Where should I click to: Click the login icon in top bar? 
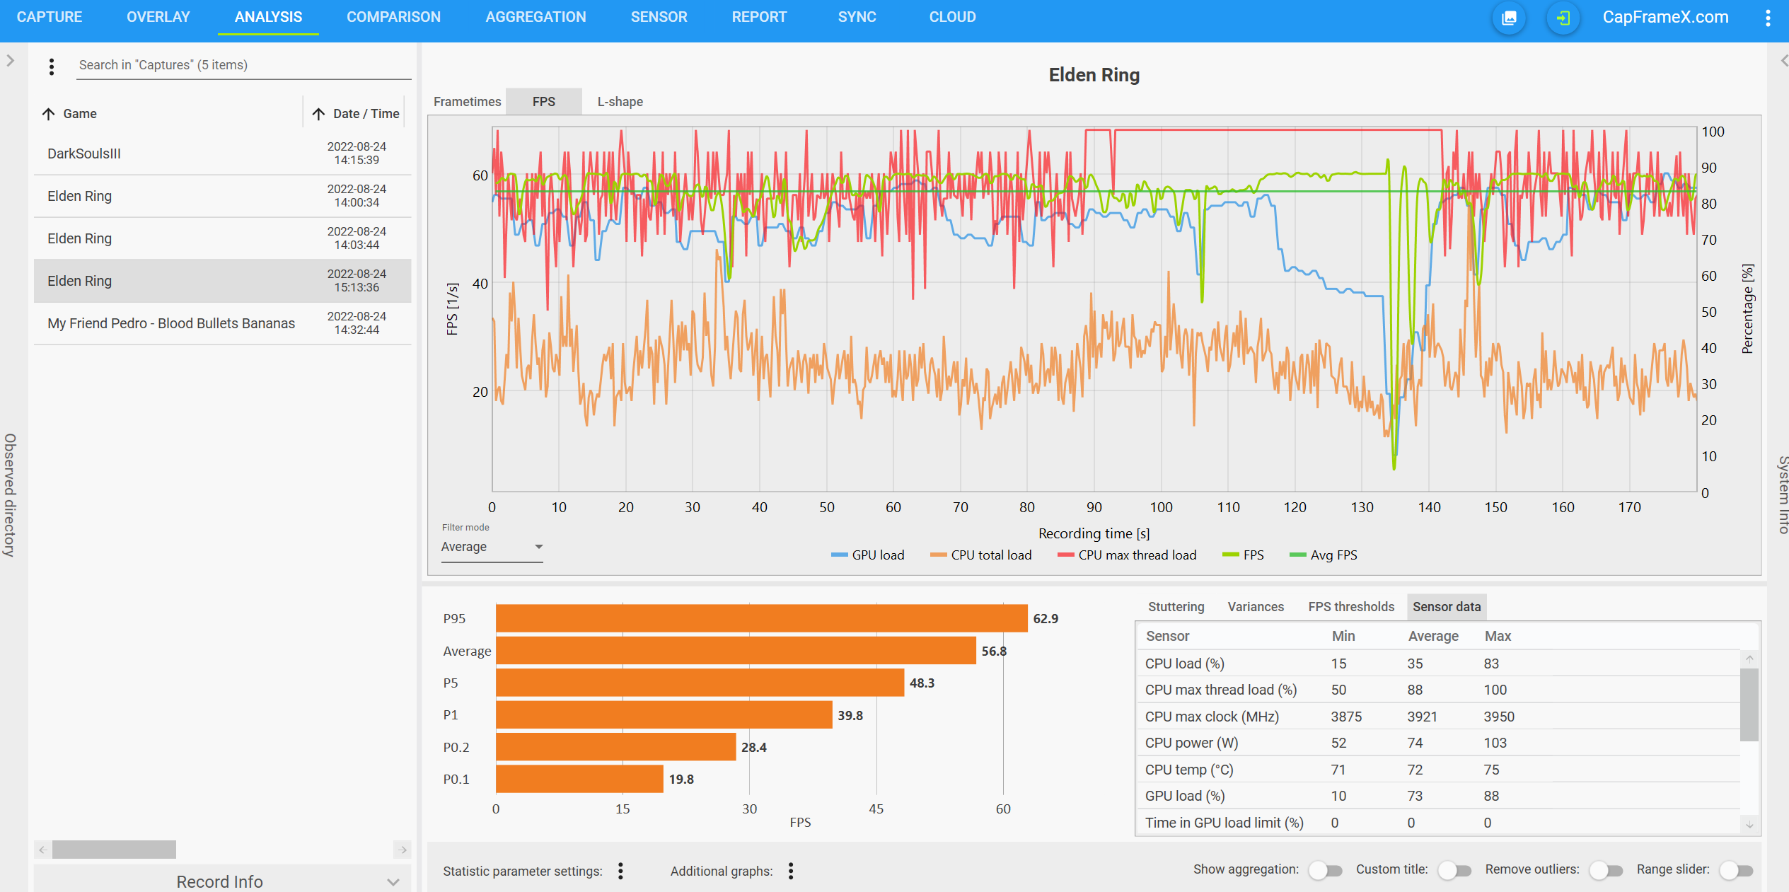pyautogui.click(x=1563, y=18)
